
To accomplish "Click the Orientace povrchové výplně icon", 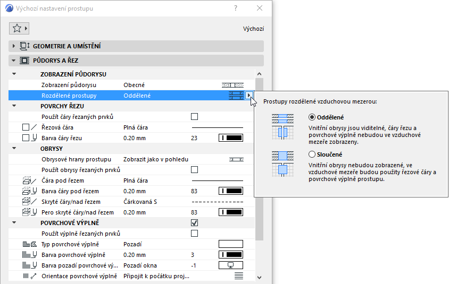I will point(29,276).
